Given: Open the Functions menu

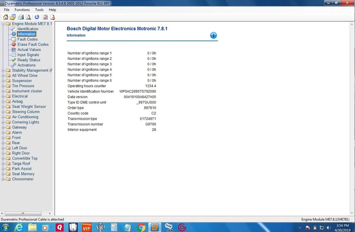Looking at the screenshot, I should tap(22, 10).
